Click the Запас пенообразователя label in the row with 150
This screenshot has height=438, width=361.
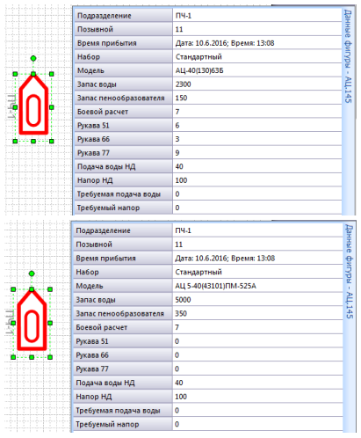click(120, 98)
